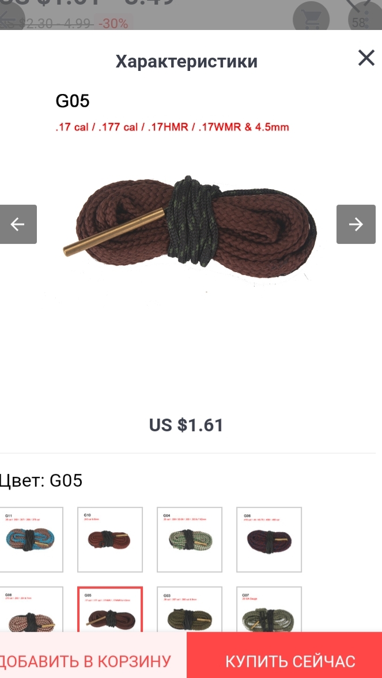Viewport: 382px width, 678px height.
Task: Pick the G03 color variant thumbnail
Action: 189,609
